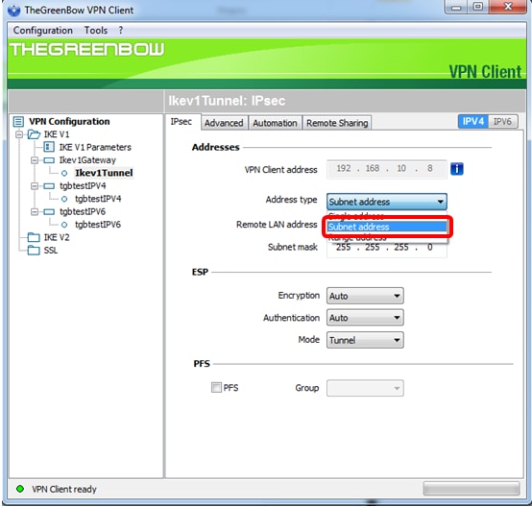Image resolution: width=532 pixels, height=507 pixels.
Task: Minimize the VPN Client window
Action: (x=456, y=7)
